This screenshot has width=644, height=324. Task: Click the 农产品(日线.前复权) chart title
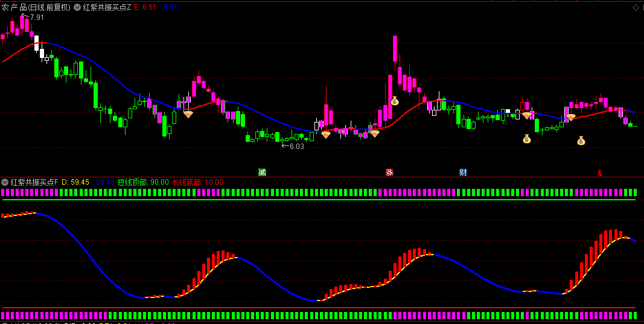pos(36,7)
